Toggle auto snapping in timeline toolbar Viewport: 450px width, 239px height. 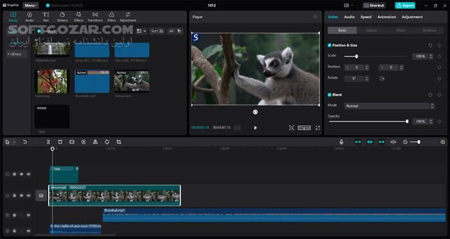370,142
